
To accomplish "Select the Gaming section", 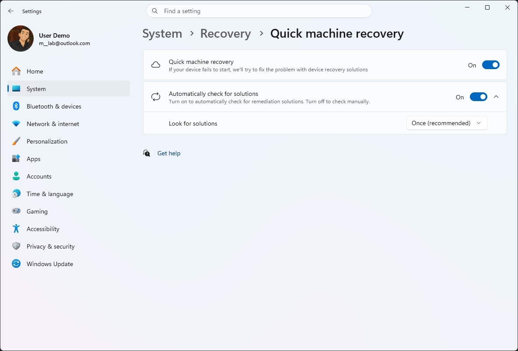I will [x=37, y=211].
